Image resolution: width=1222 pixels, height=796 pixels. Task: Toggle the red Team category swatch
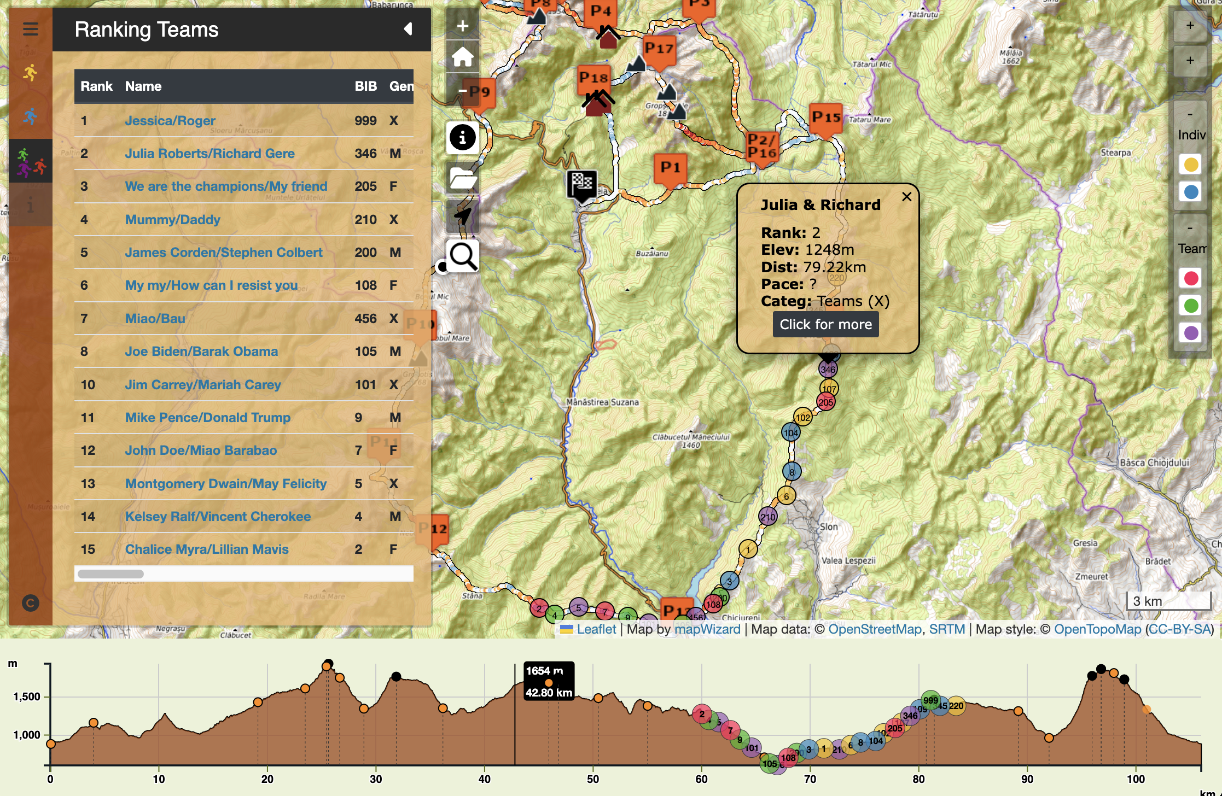click(1191, 278)
